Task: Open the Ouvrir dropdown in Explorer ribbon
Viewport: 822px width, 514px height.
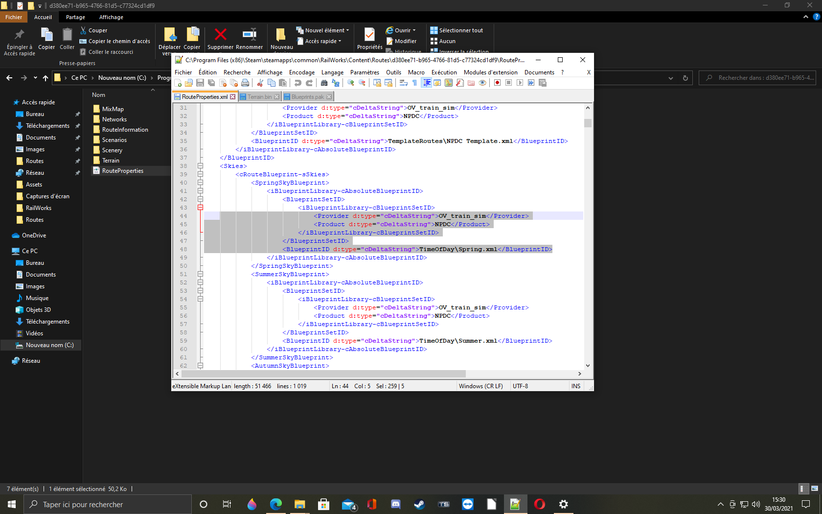Action: tap(401, 30)
